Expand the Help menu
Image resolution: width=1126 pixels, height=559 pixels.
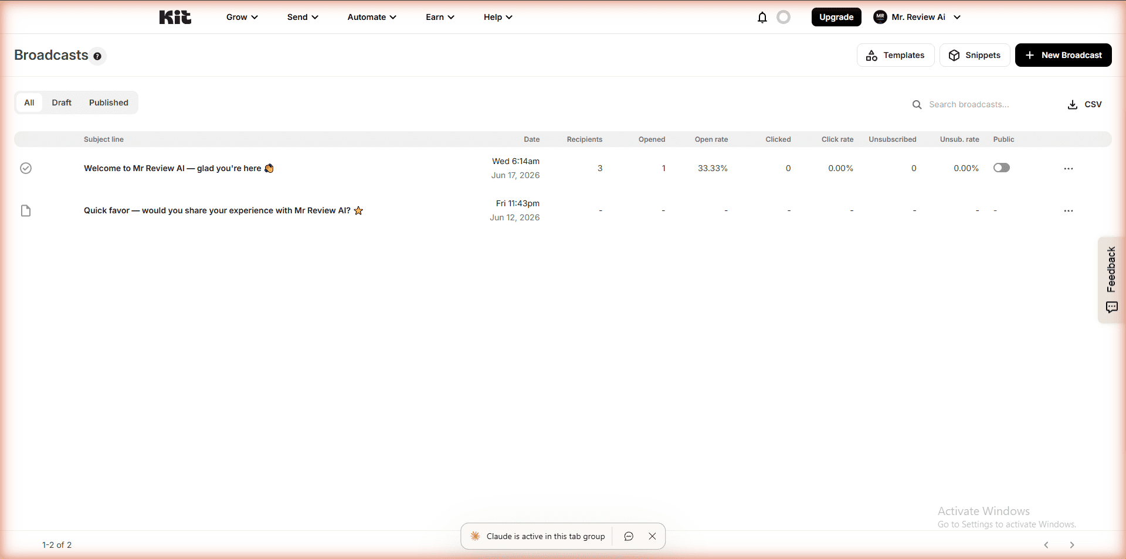click(x=498, y=17)
